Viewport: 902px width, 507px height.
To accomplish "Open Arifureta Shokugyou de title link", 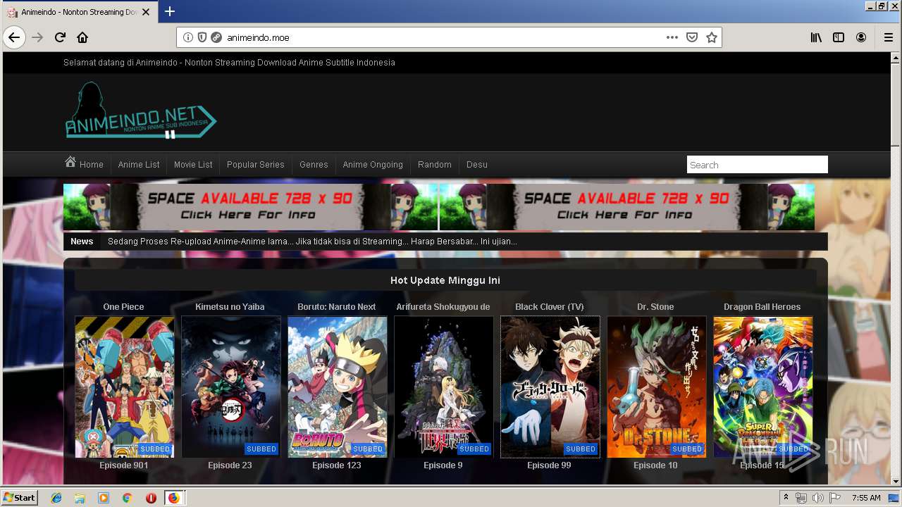I will [443, 306].
